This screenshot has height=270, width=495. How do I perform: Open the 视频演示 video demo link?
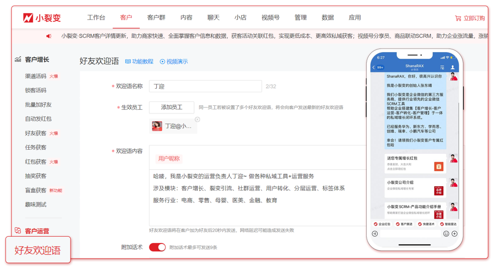(x=174, y=61)
